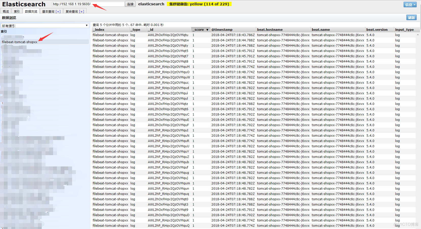Open row with id AWL2hOxFHqv2QzOVMquF
421x229 pixels.
tap(254, 125)
